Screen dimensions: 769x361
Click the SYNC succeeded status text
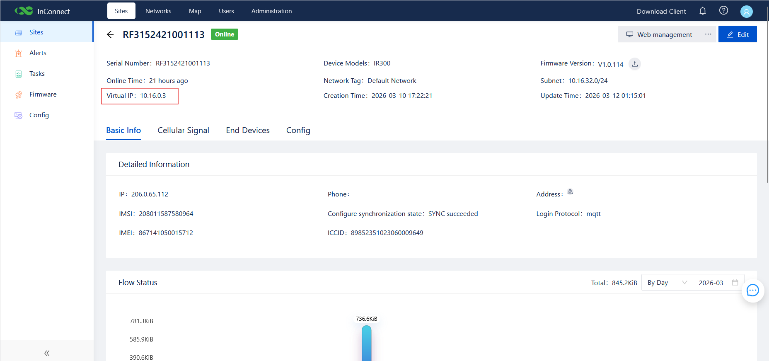[x=453, y=214]
